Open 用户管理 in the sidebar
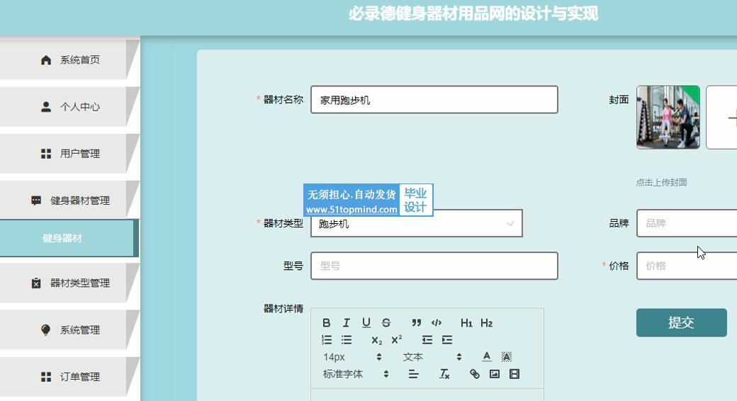Viewport: 737px width, 401px height. point(69,154)
